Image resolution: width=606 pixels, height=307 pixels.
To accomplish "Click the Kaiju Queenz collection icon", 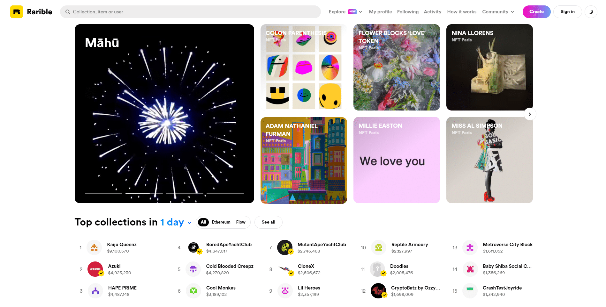I will pos(94,247).
